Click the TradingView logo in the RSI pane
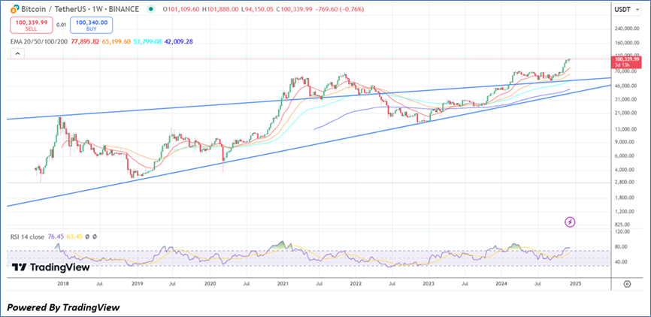The height and width of the screenshot is (317, 651). [50, 267]
